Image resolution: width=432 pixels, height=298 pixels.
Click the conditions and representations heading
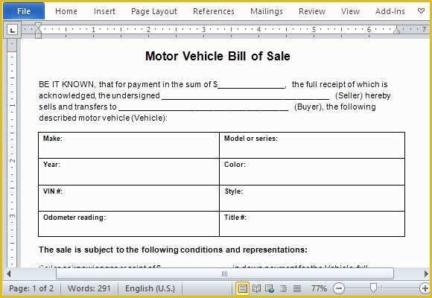[173, 250]
